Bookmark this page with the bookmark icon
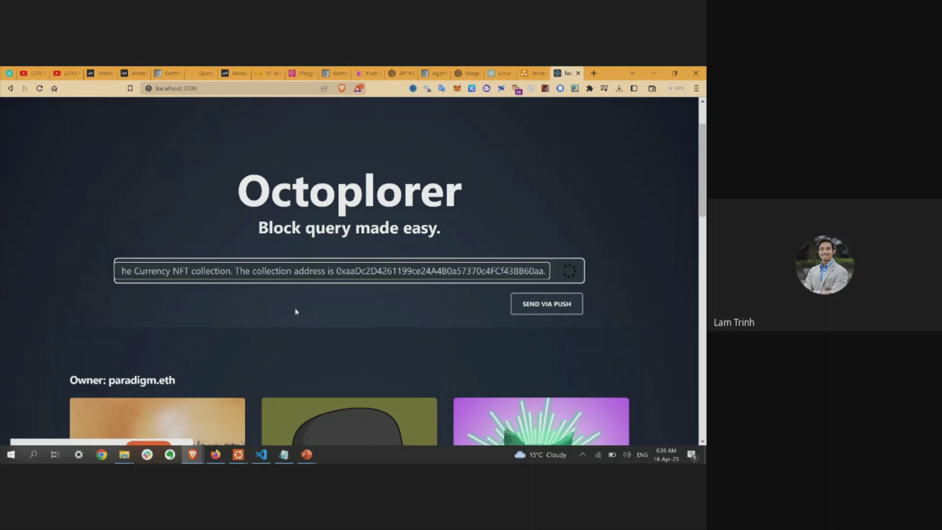This screenshot has width=942, height=530. coord(130,88)
